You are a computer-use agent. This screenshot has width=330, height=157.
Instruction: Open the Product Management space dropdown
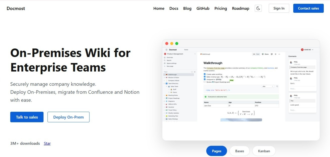[180, 54]
